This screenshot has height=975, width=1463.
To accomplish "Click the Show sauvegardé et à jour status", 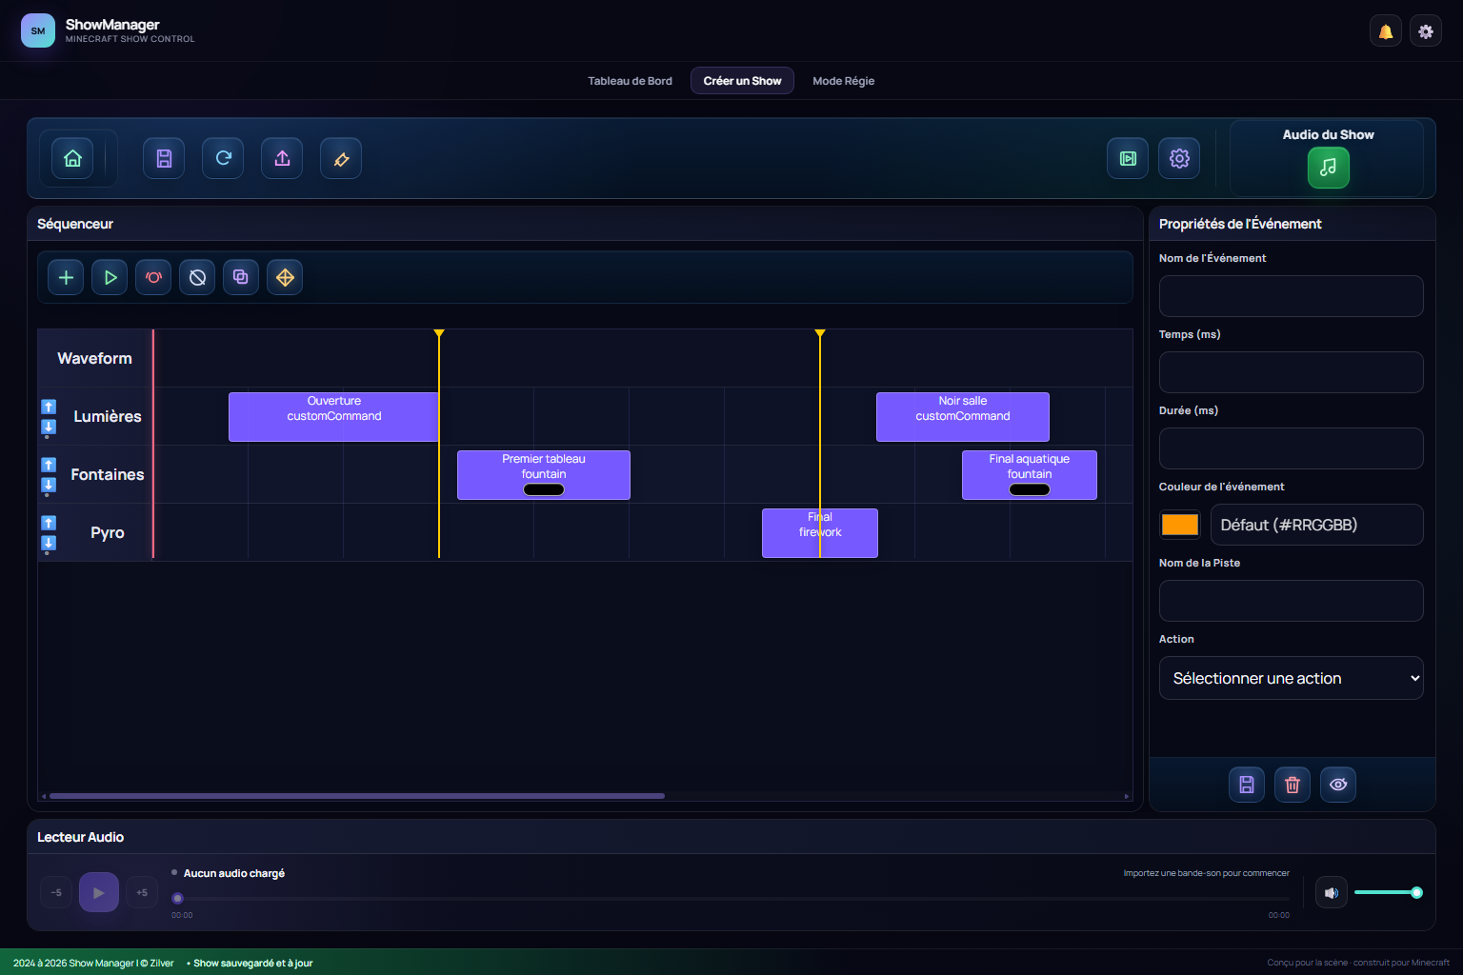I will coord(253,963).
